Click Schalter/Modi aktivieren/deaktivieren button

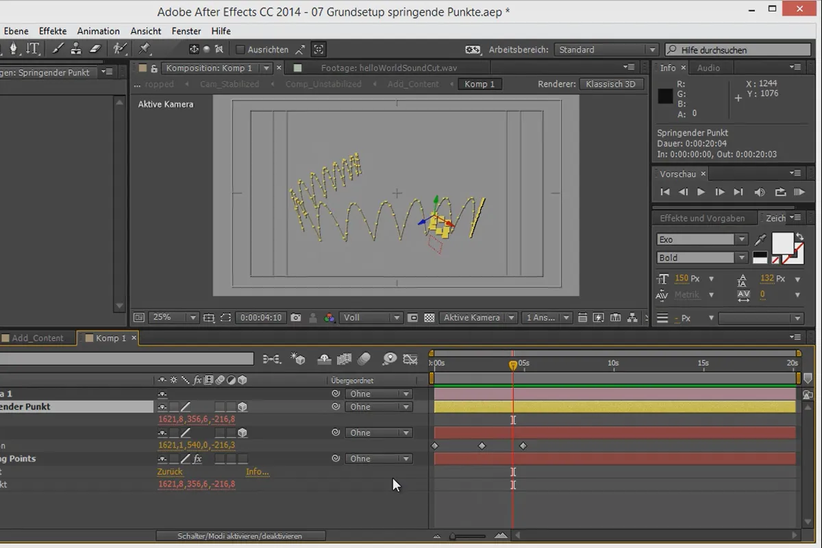coord(240,536)
